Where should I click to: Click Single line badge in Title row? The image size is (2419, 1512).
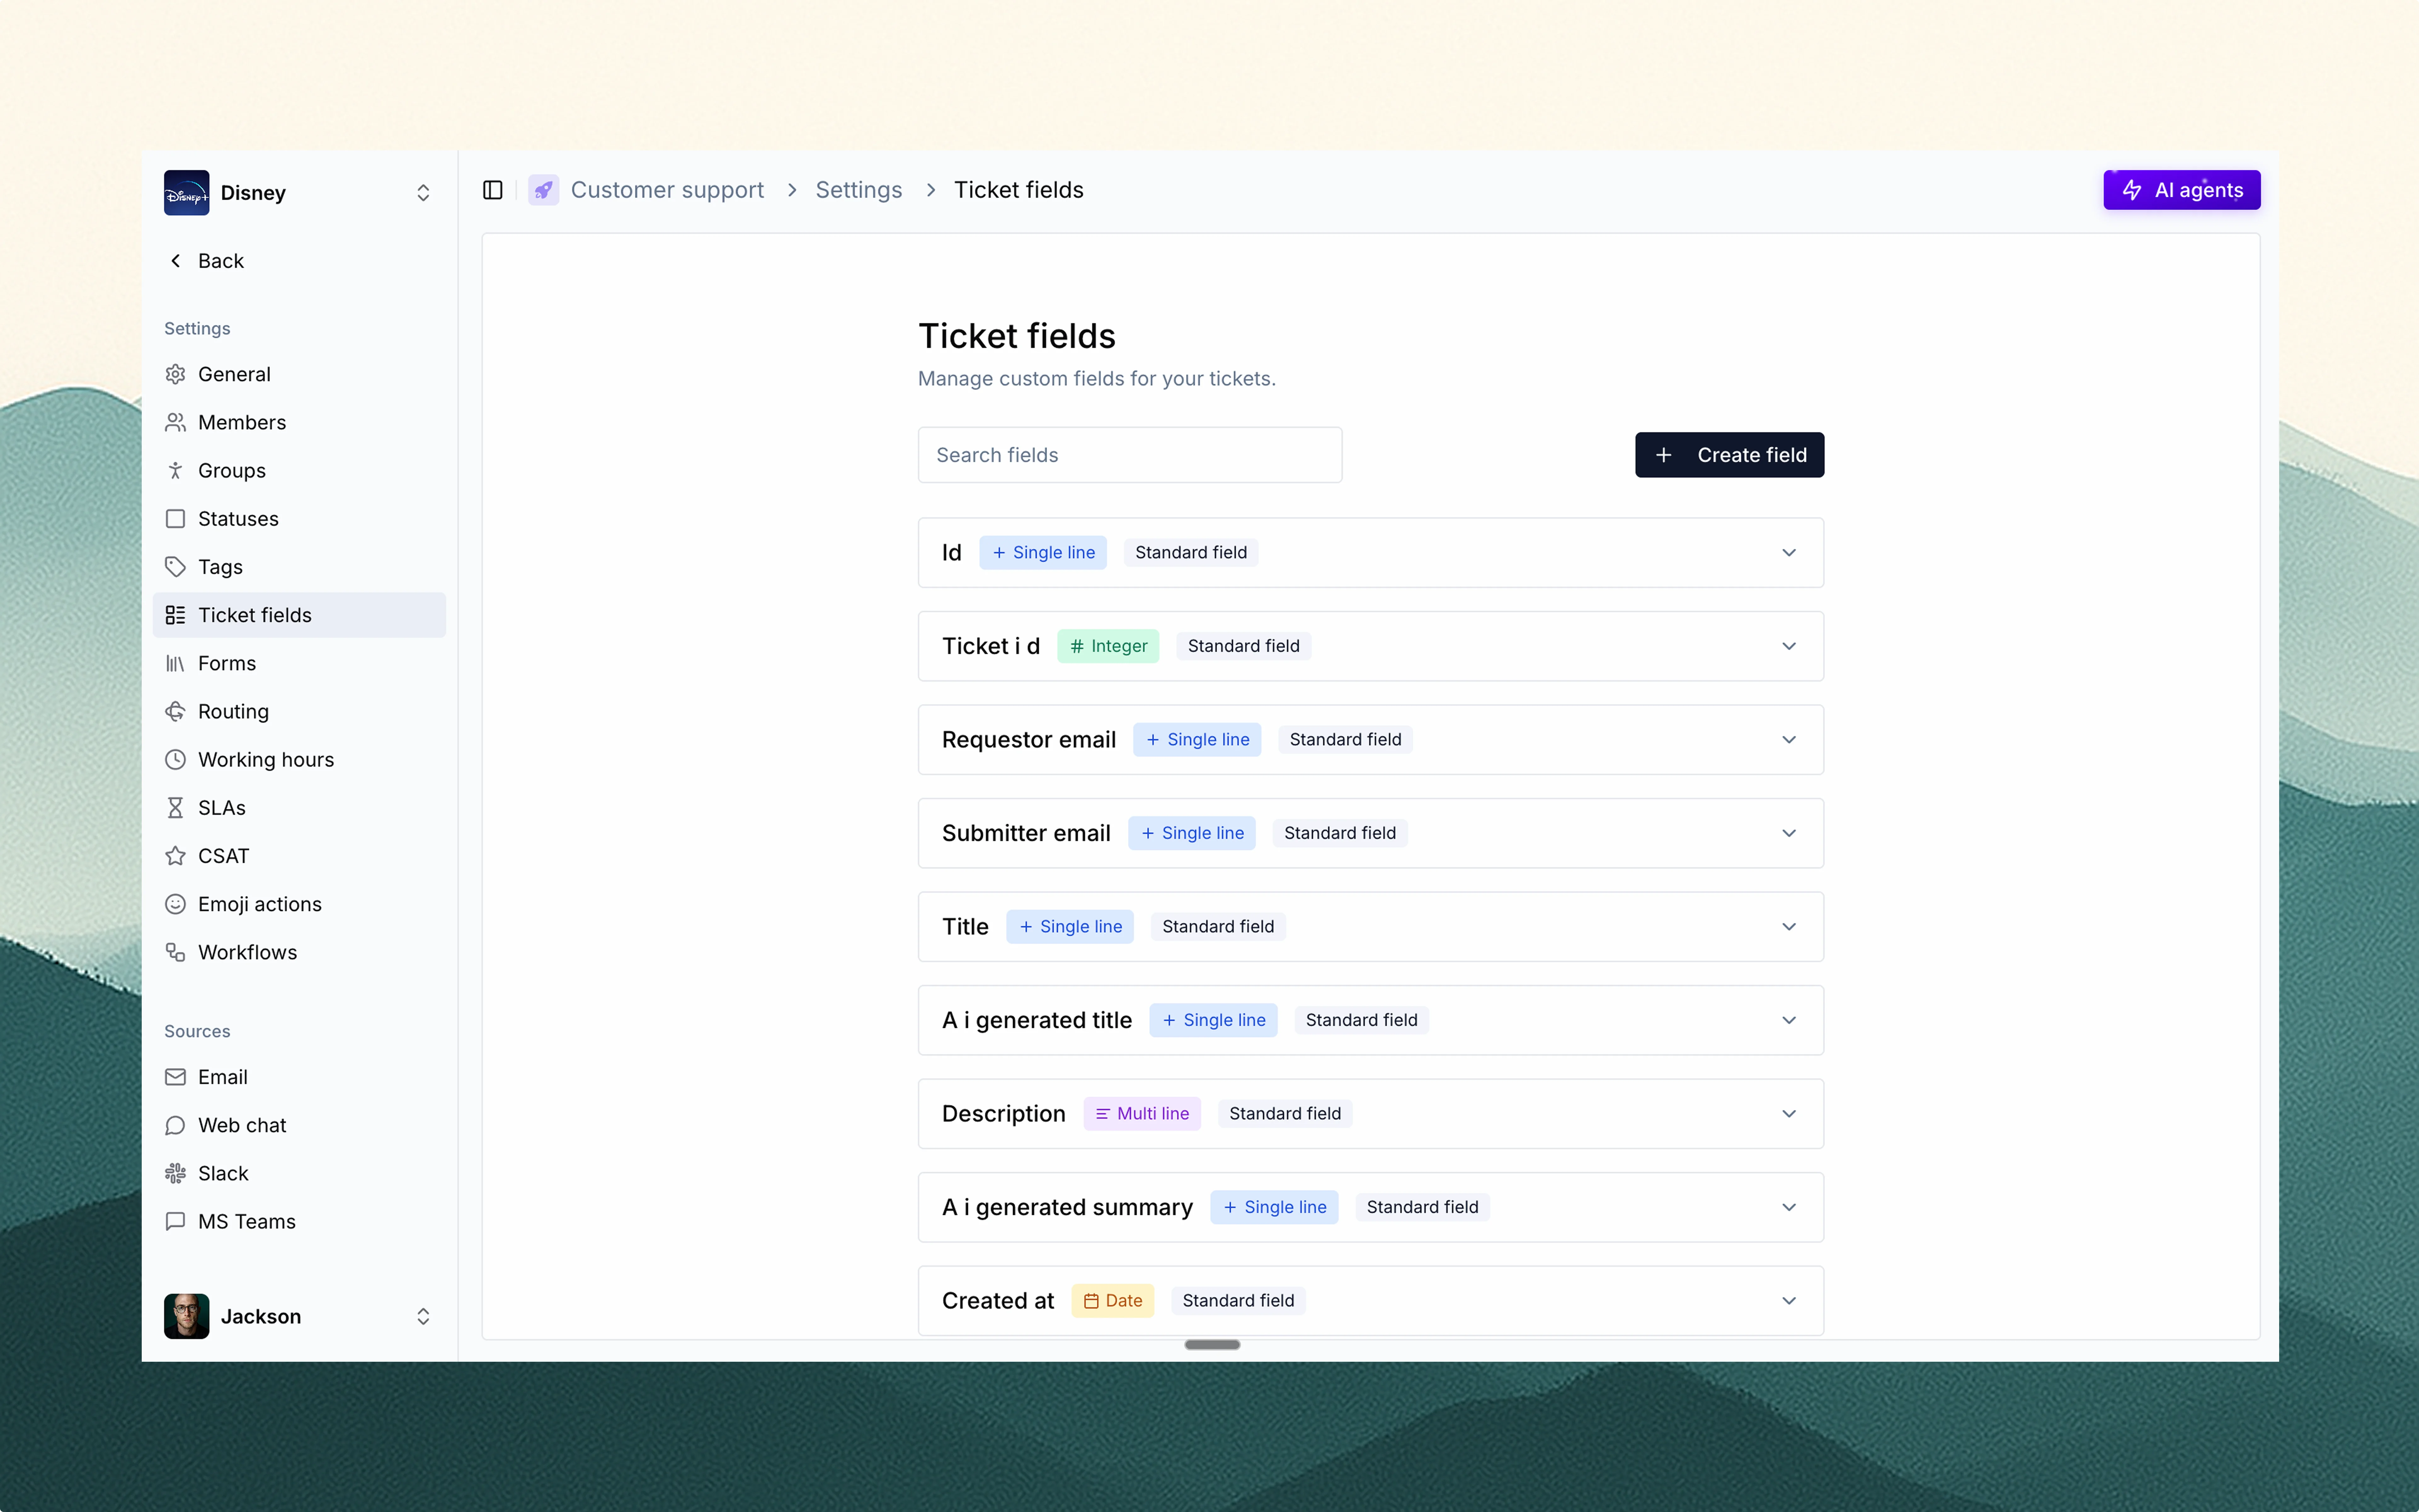1070,927
